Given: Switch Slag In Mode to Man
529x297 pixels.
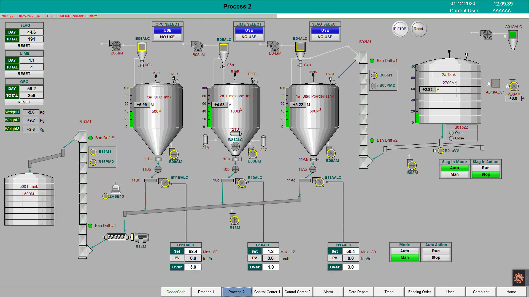Looking at the screenshot, I should [x=454, y=174].
